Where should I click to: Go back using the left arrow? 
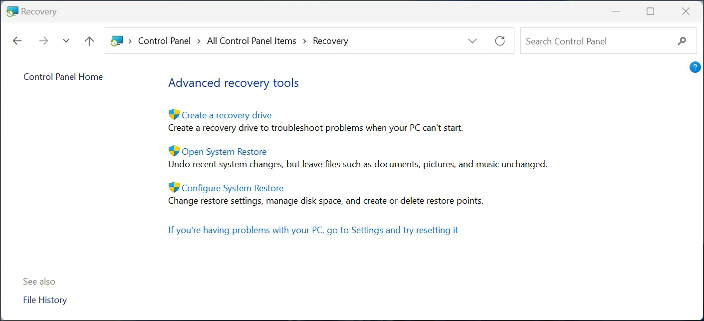[17, 40]
